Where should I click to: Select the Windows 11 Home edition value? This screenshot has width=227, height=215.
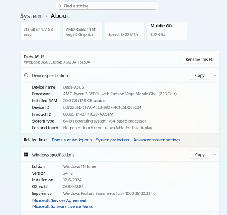[x=80, y=166]
